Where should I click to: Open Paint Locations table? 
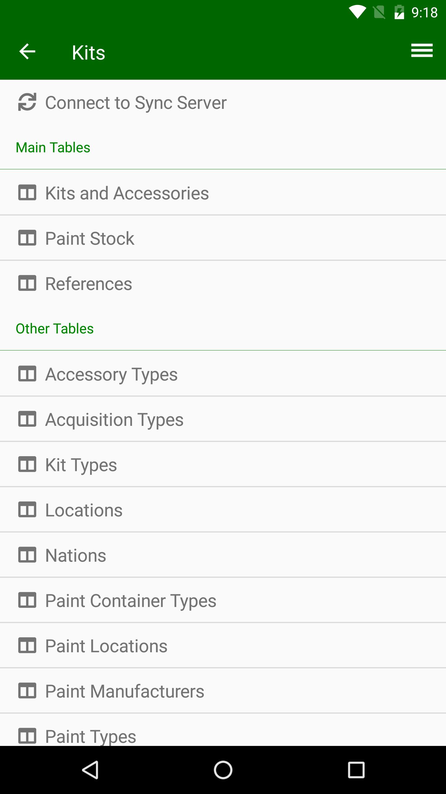coord(223,645)
